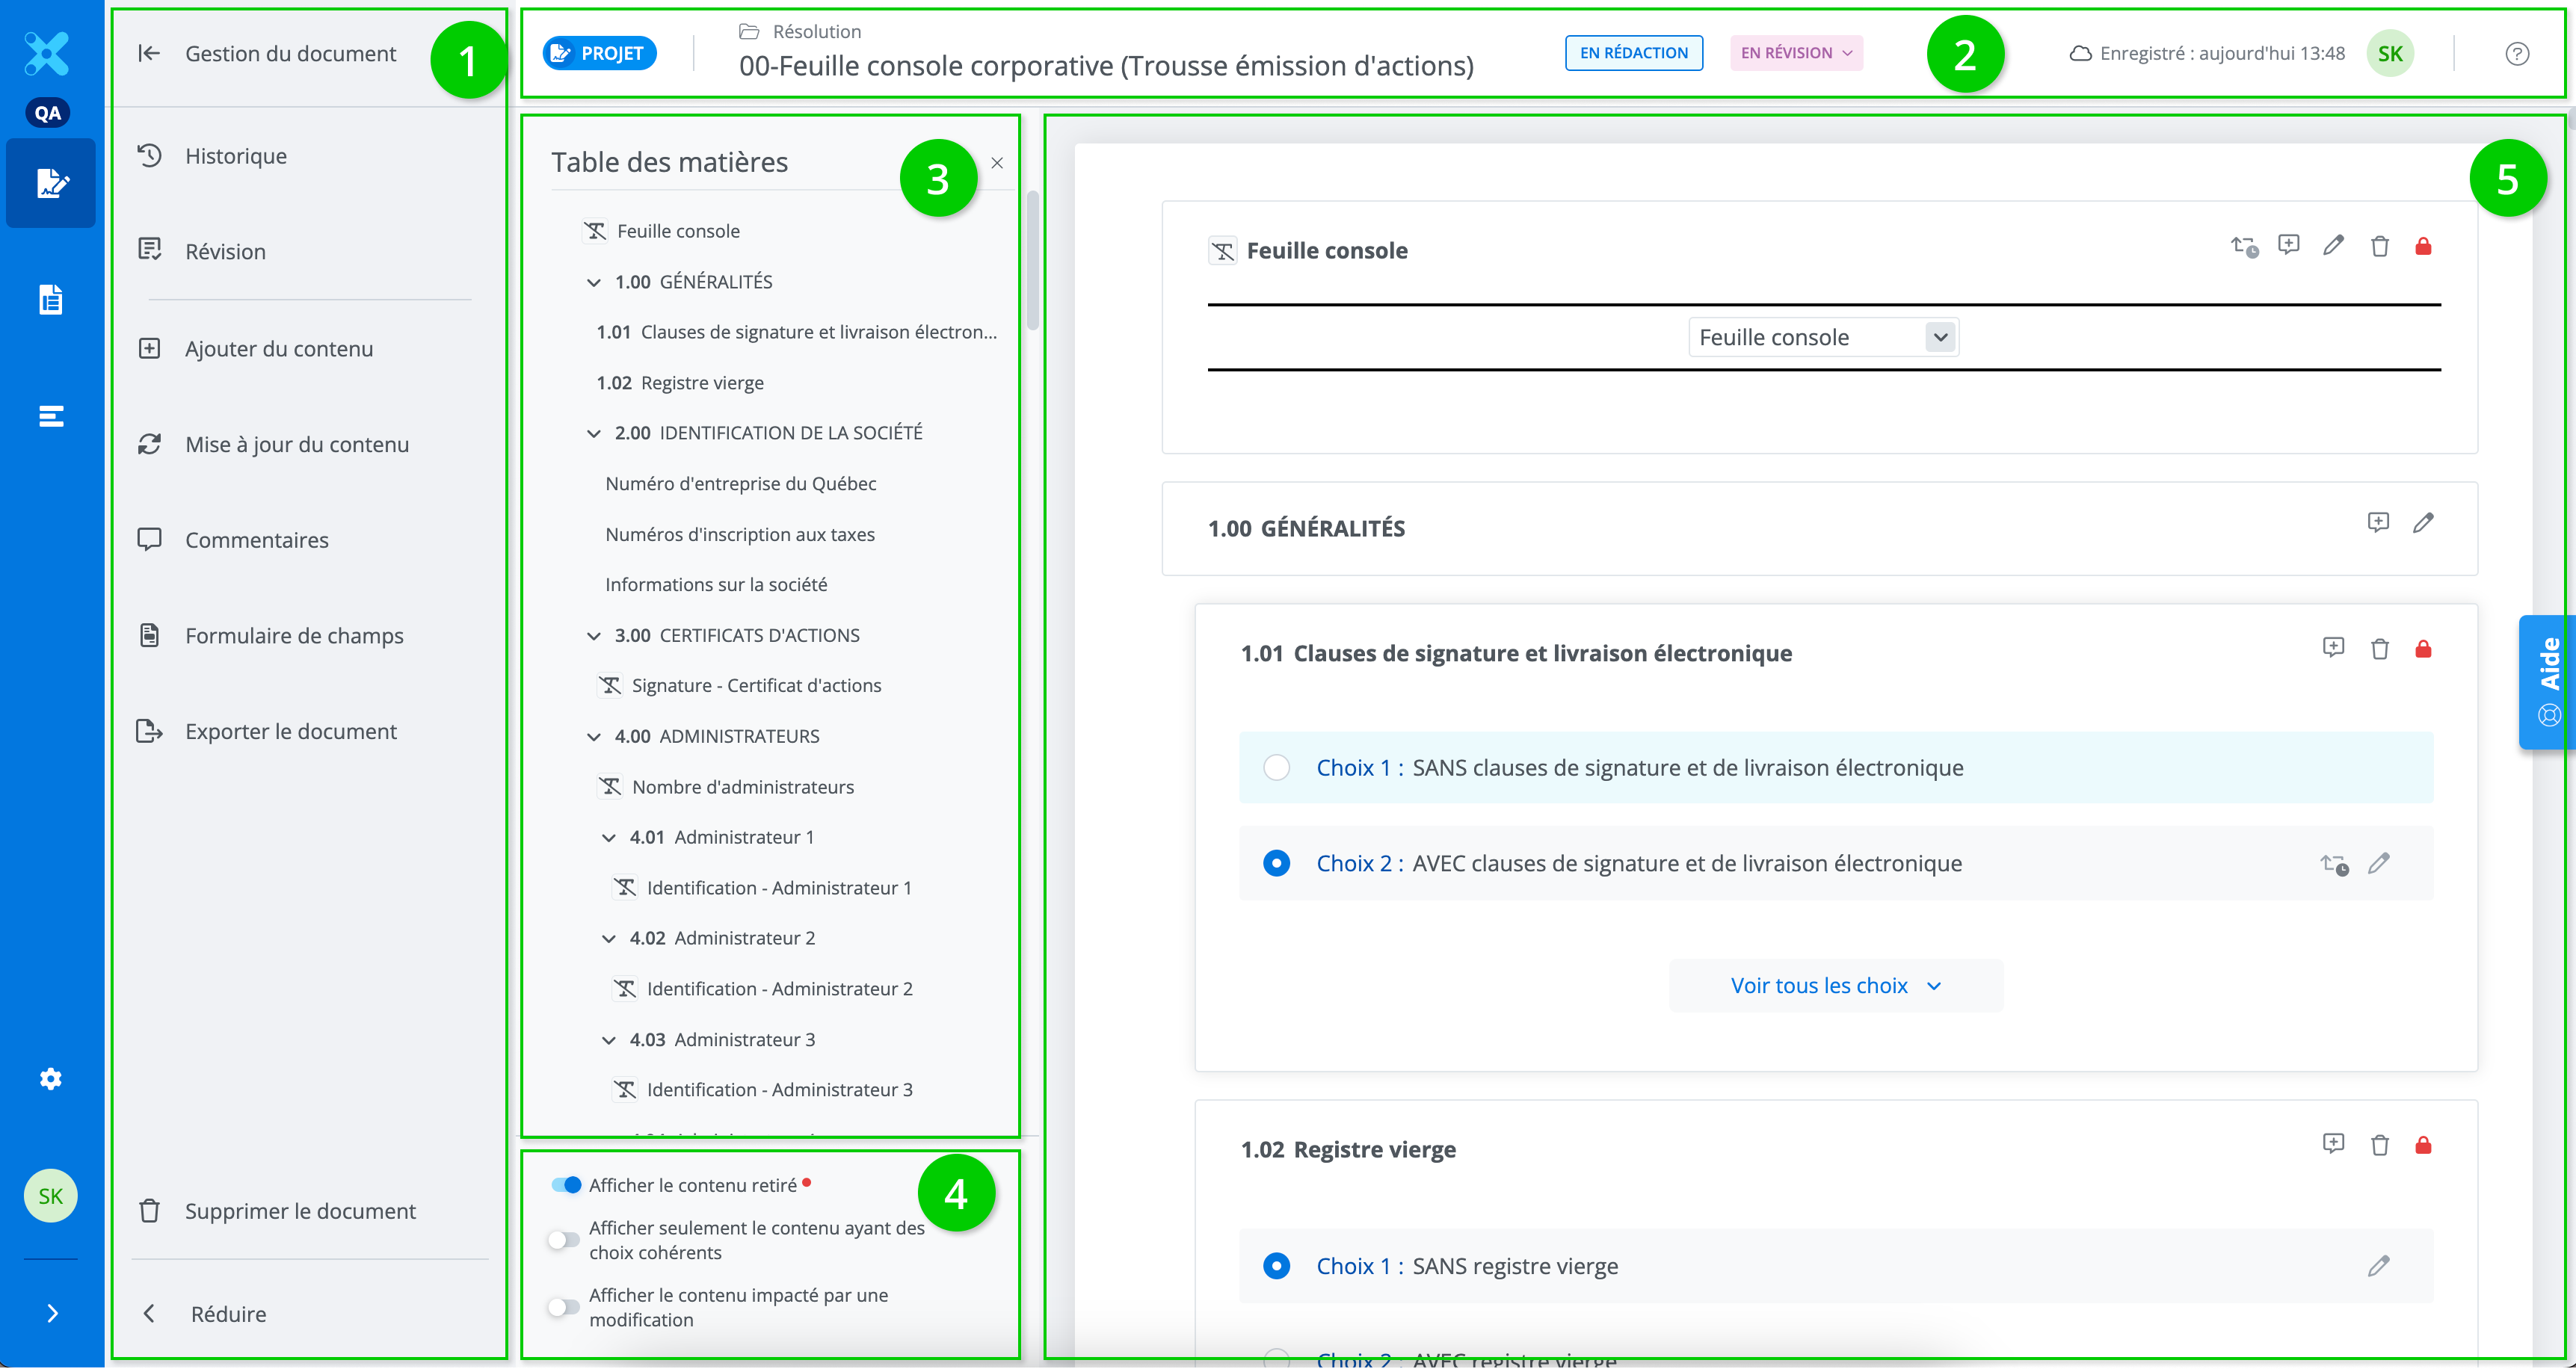Select Choix 1 SANS clauses de signature
2576x1369 pixels.
1276,768
